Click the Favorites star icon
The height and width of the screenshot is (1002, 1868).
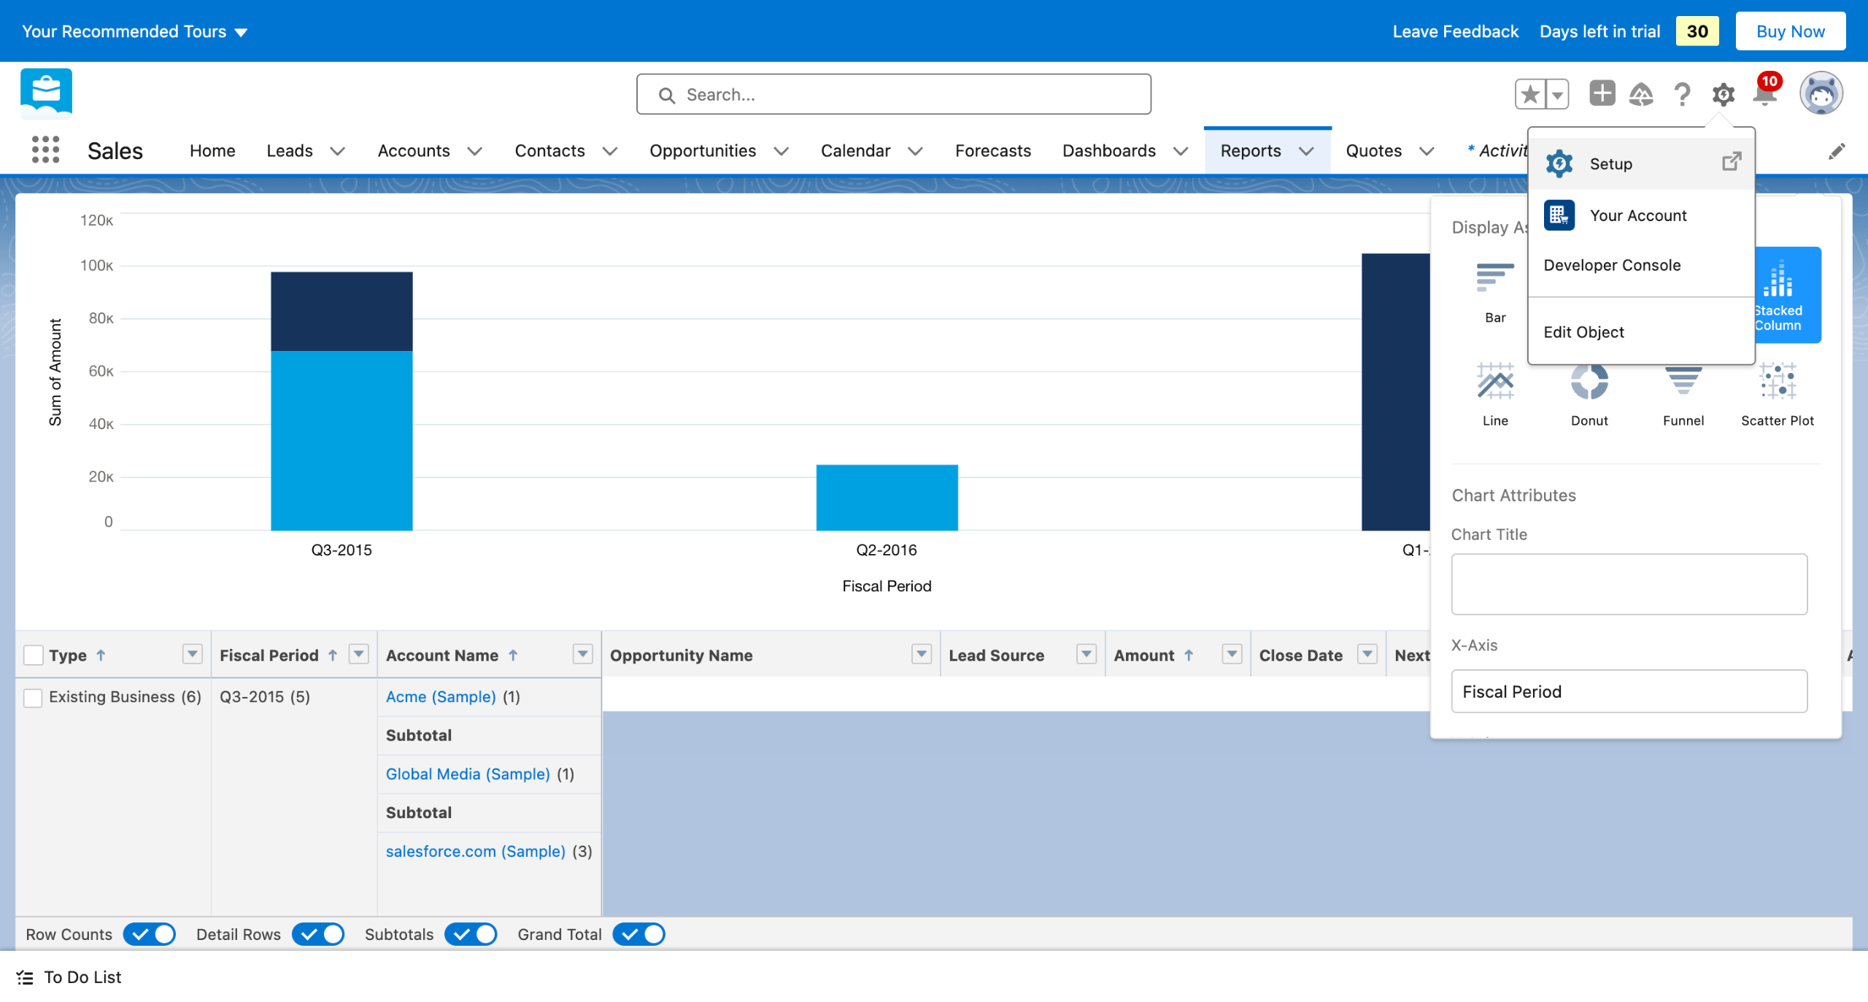(1530, 94)
